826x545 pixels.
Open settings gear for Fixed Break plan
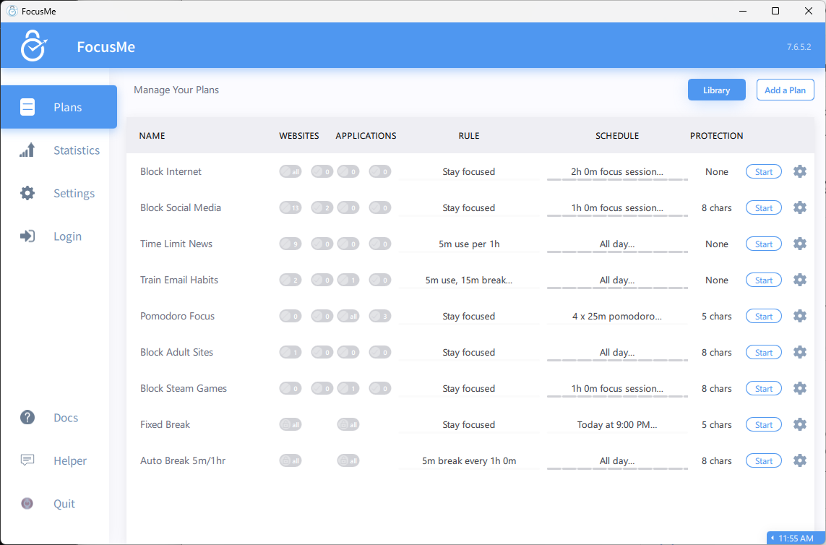(x=800, y=424)
